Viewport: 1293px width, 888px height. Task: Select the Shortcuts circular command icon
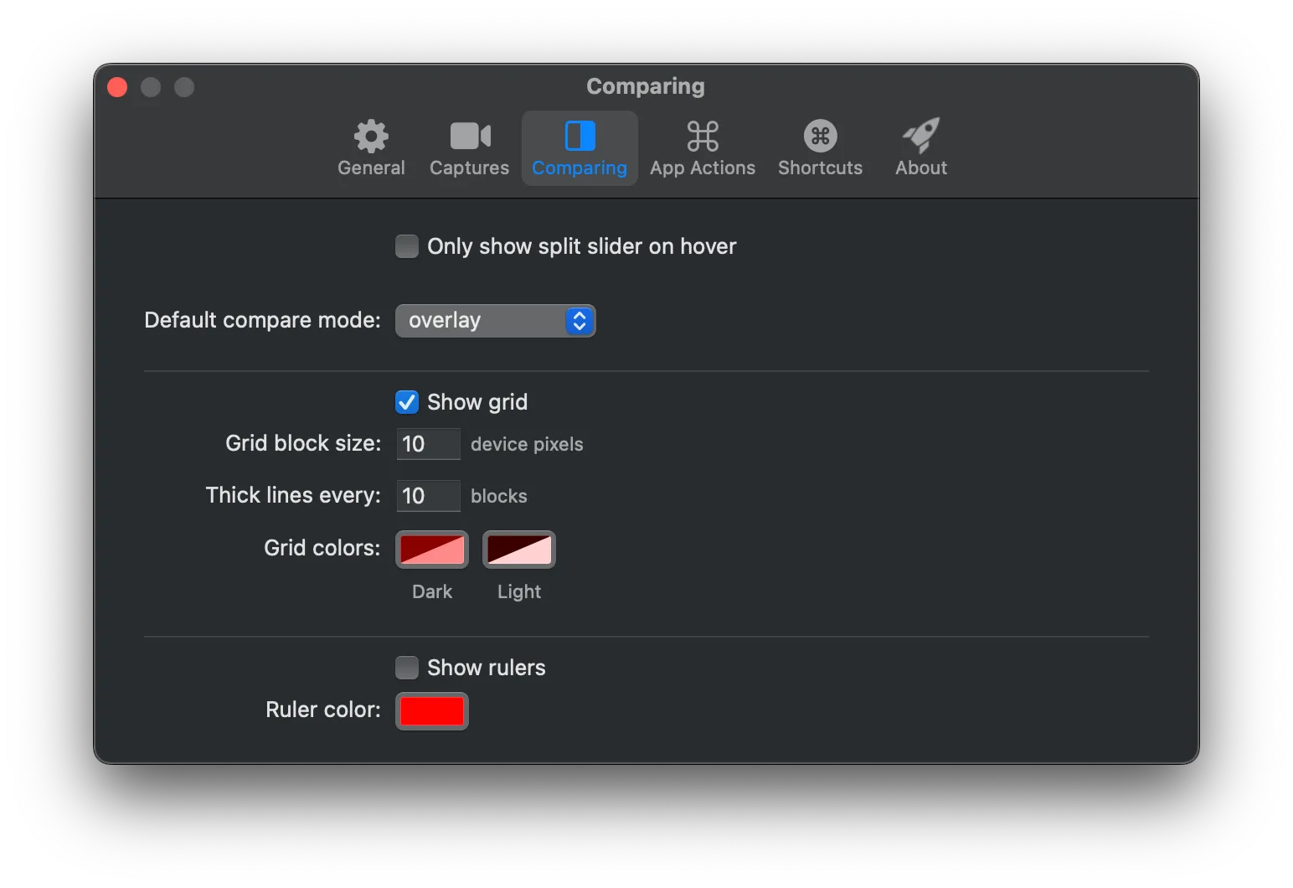click(x=820, y=136)
